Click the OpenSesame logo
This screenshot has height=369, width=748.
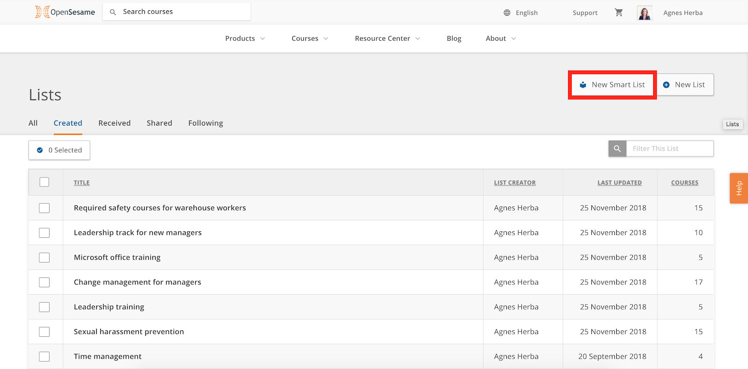pos(65,12)
